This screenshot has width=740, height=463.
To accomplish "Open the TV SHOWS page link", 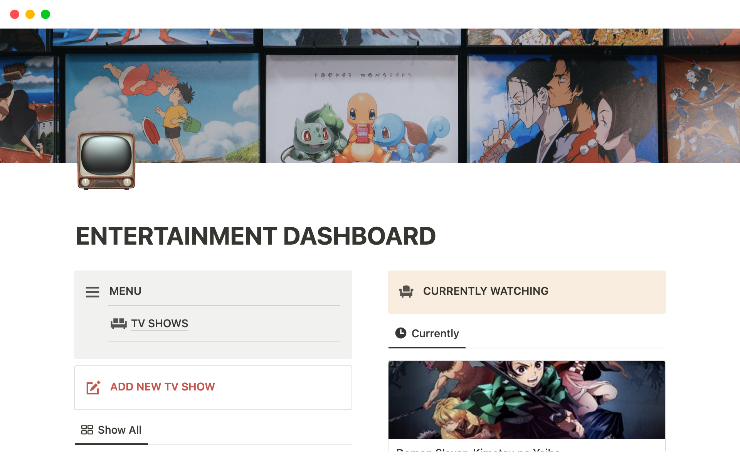I will [x=160, y=323].
